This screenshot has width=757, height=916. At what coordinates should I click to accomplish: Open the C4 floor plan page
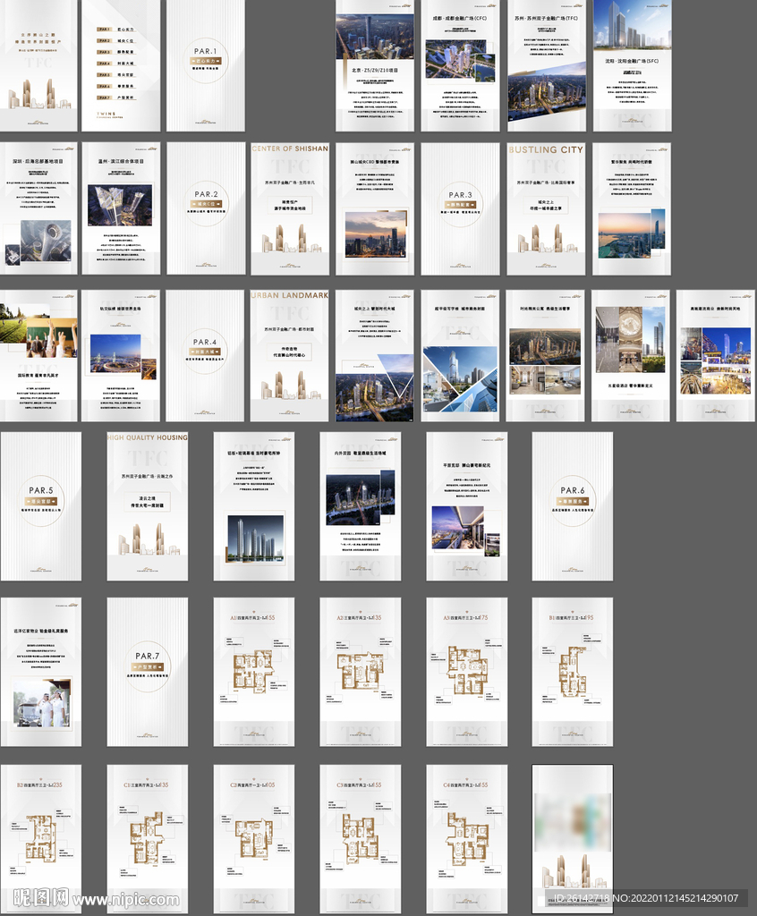tap(466, 839)
